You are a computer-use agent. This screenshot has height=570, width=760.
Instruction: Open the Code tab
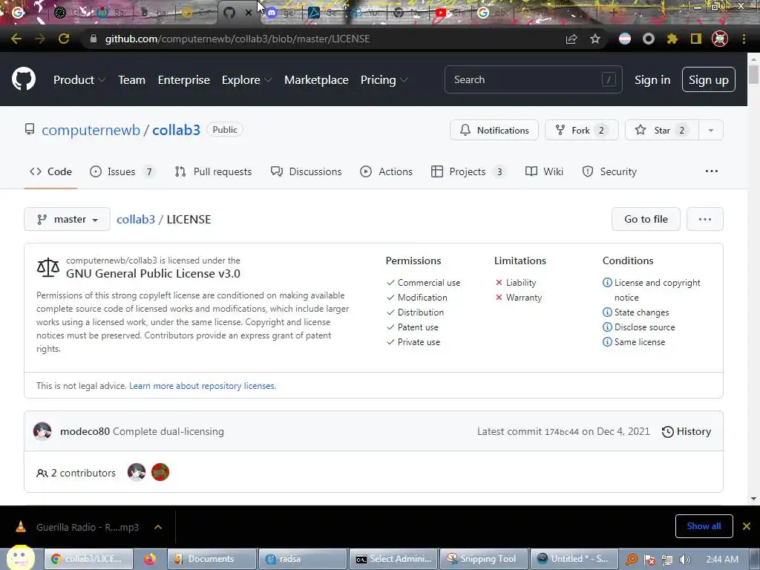(51, 171)
